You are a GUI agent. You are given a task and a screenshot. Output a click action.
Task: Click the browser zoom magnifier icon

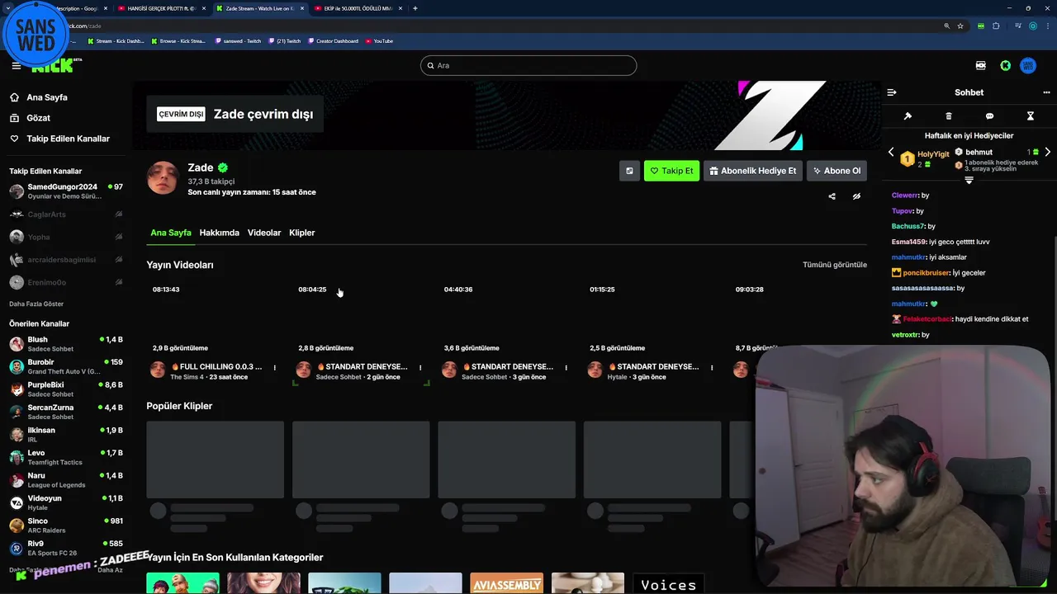946,26
